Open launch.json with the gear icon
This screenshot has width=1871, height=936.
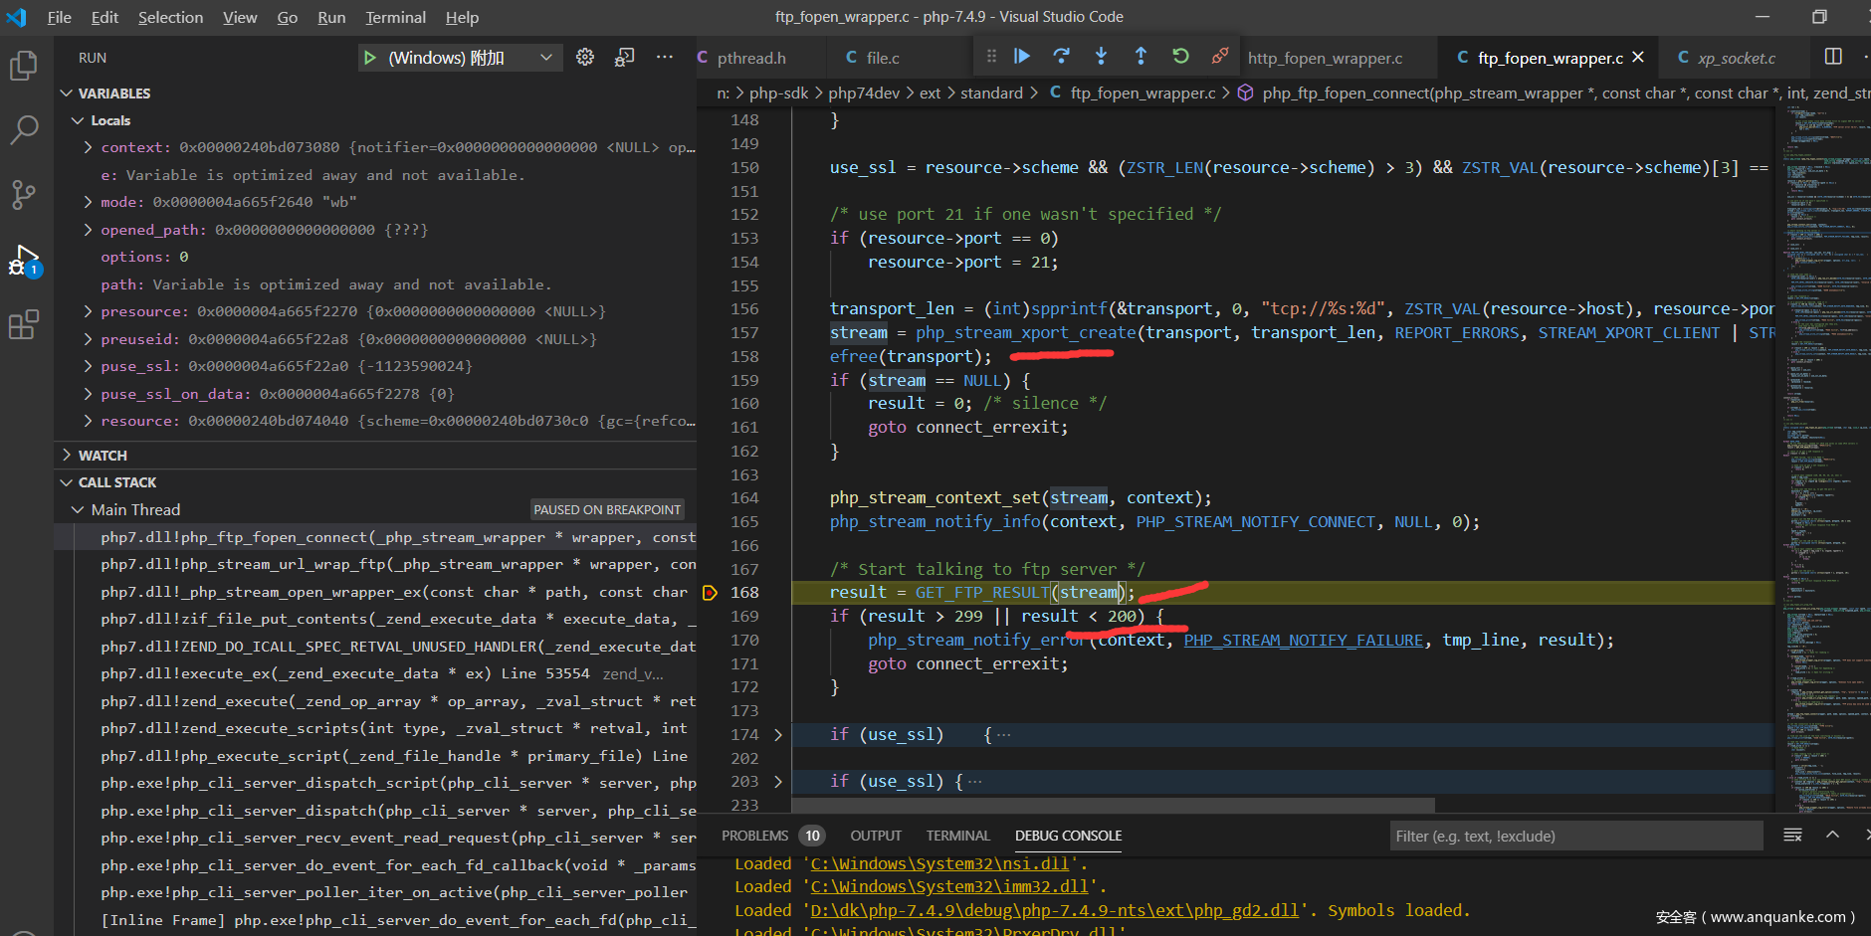click(x=585, y=58)
